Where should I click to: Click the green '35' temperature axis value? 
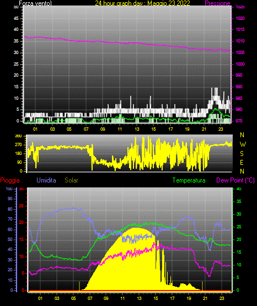239,201
